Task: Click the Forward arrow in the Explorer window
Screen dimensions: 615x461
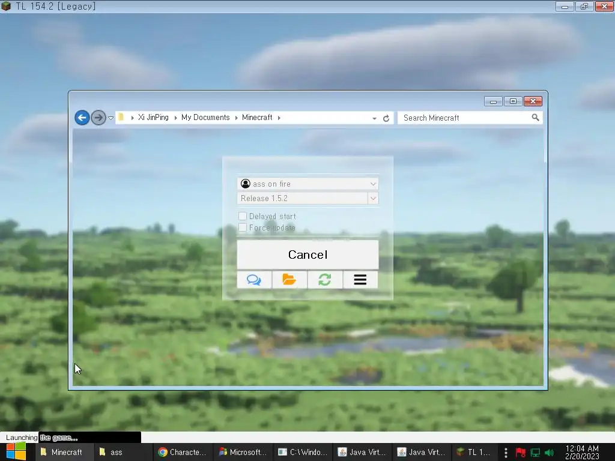Action: click(98, 118)
